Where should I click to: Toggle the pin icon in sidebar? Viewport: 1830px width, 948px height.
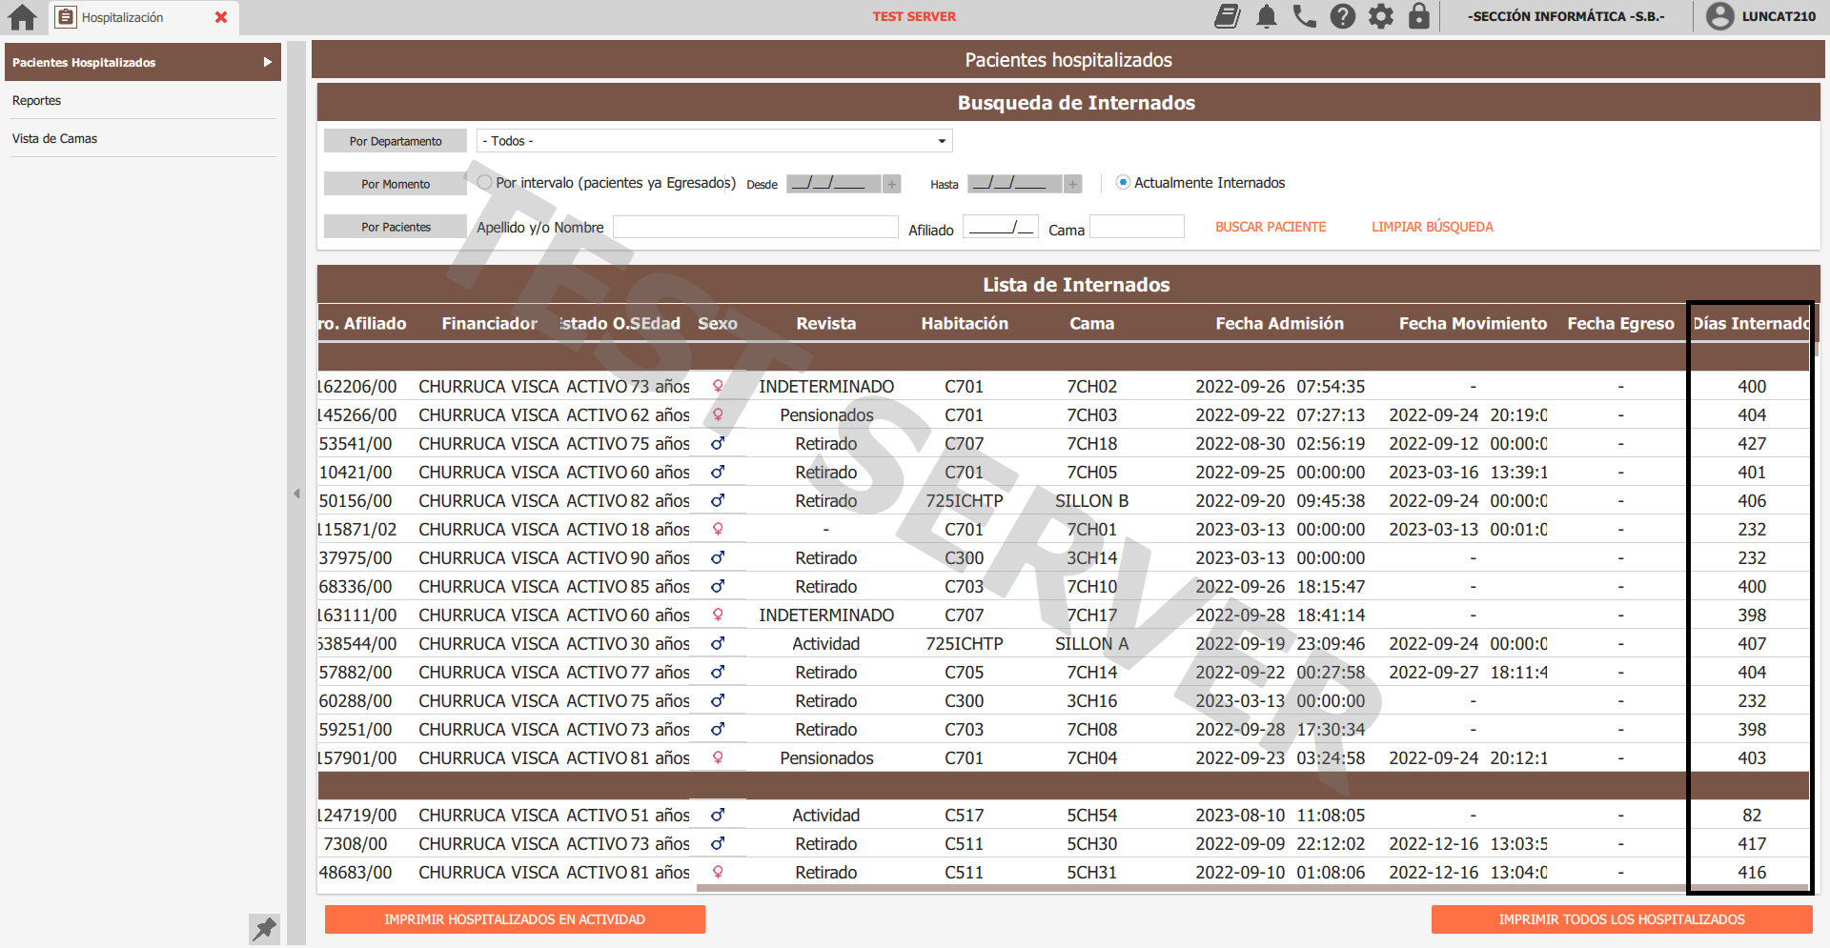264,928
